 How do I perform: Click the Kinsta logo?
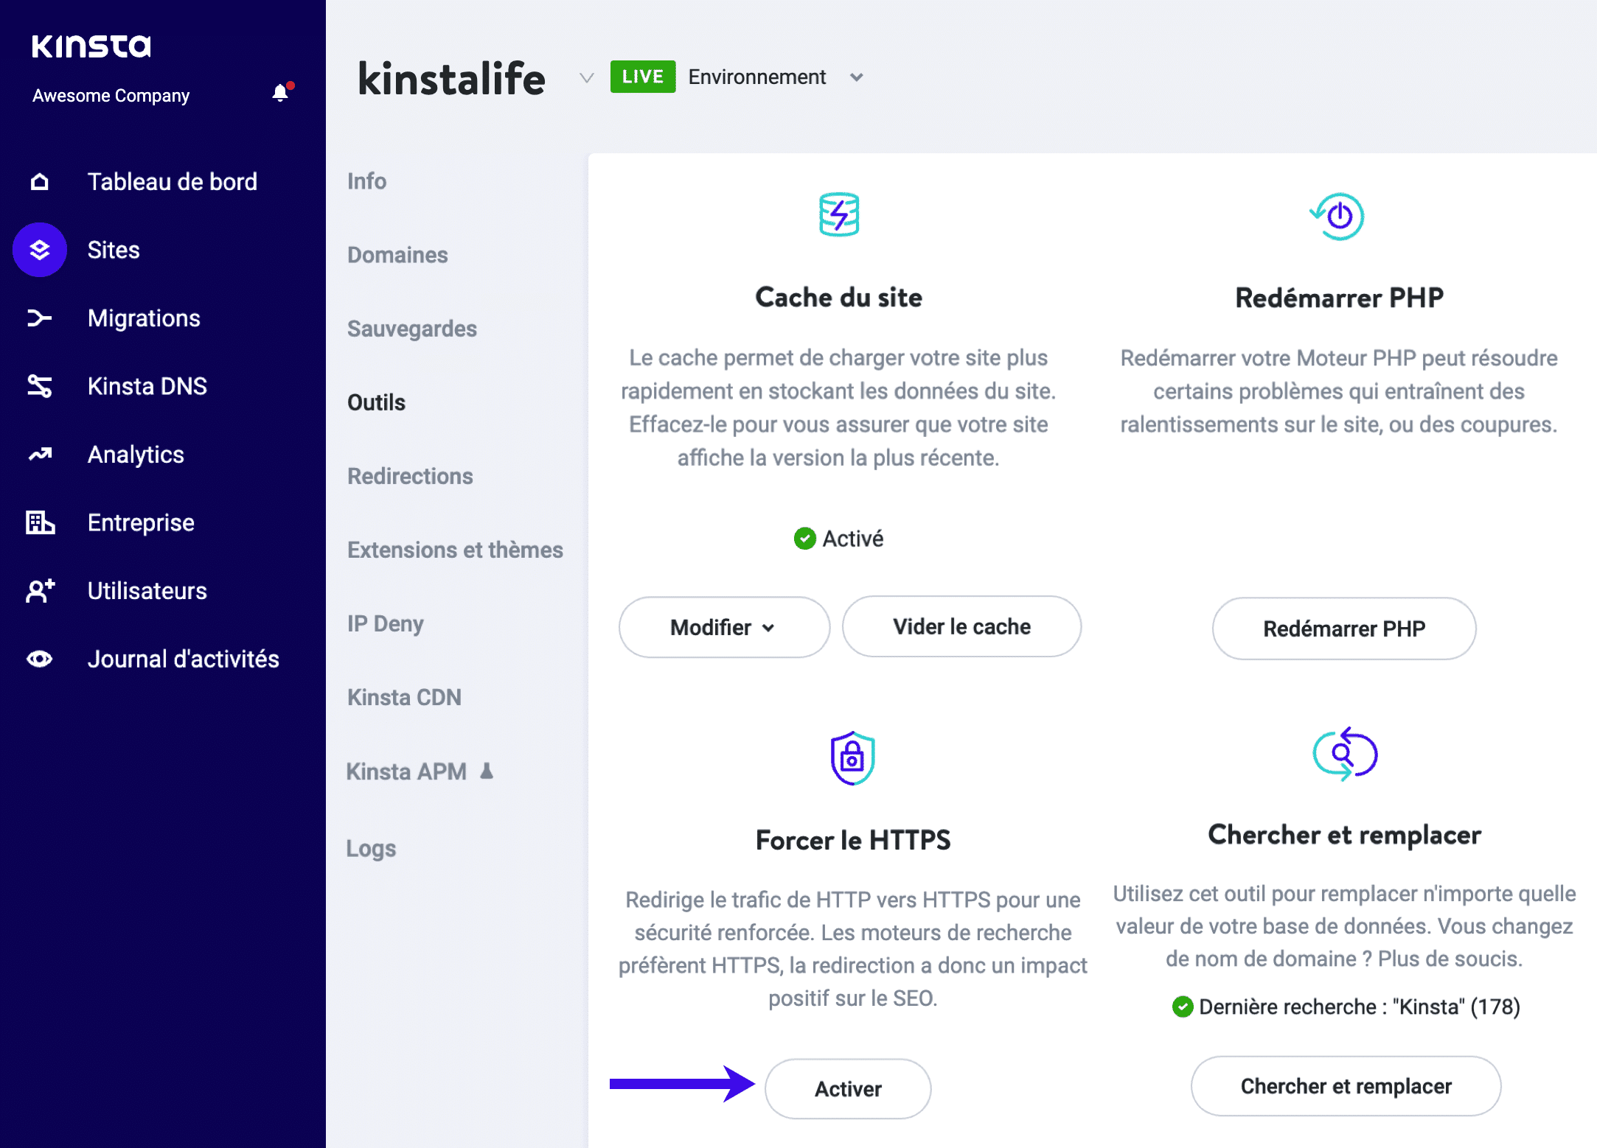(x=91, y=46)
